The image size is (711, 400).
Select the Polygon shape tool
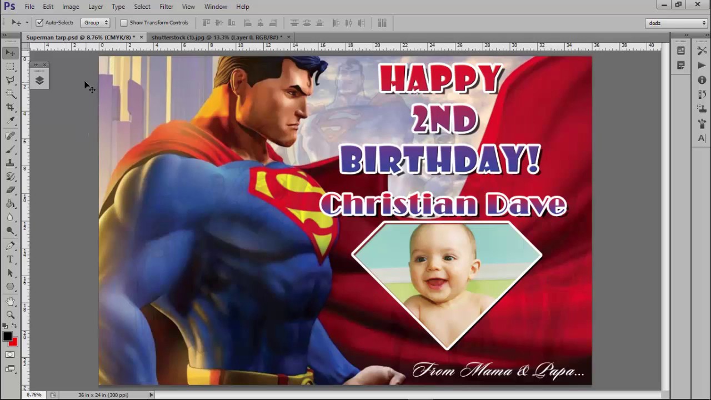pyautogui.click(x=10, y=287)
